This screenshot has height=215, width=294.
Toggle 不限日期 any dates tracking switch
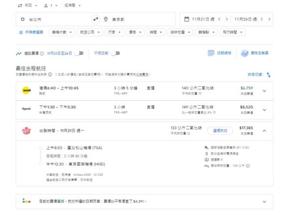pos(115,53)
